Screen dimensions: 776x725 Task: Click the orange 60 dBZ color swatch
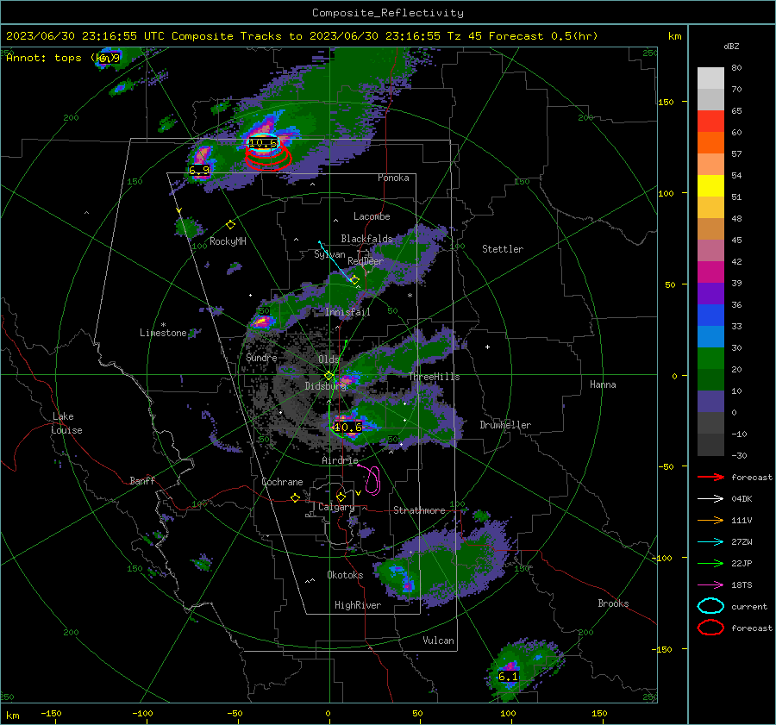coord(710,143)
